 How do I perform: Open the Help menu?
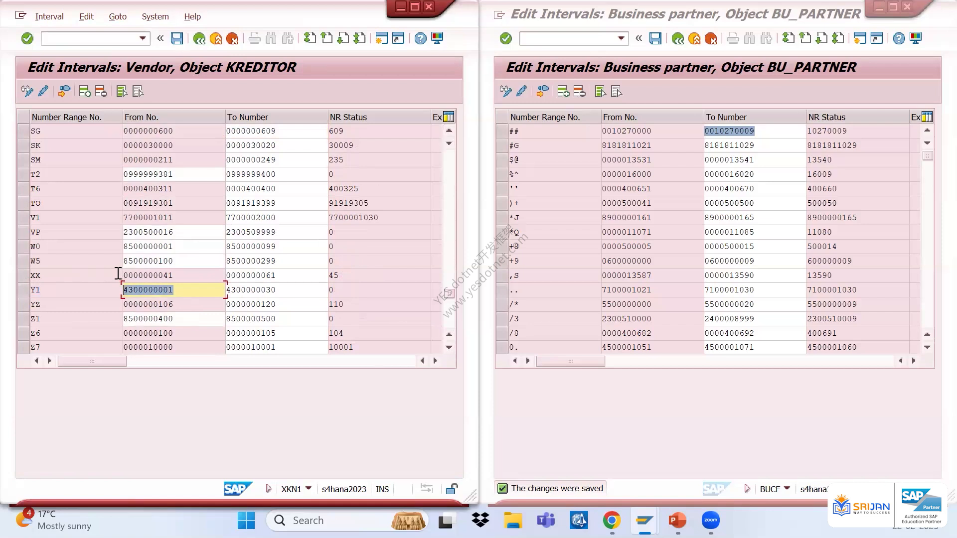pos(192,16)
